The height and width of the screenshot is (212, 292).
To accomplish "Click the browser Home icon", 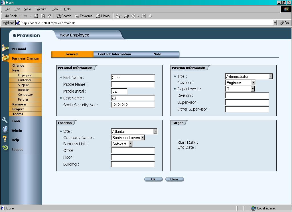I will click(x=50, y=16).
